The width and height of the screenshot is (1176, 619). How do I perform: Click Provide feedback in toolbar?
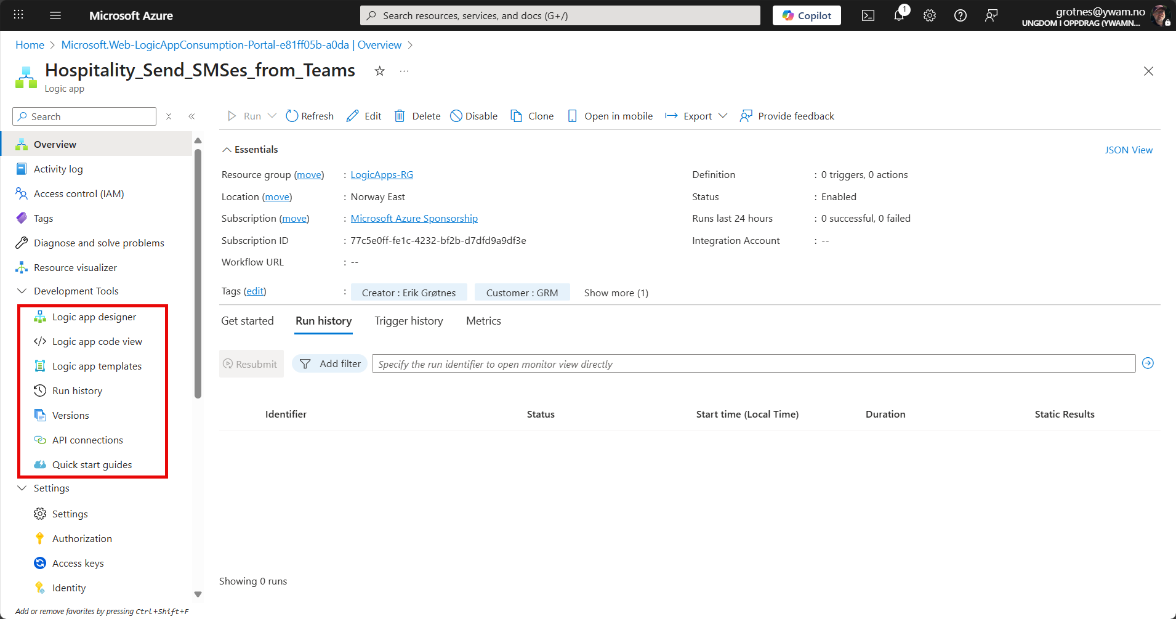click(x=787, y=116)
